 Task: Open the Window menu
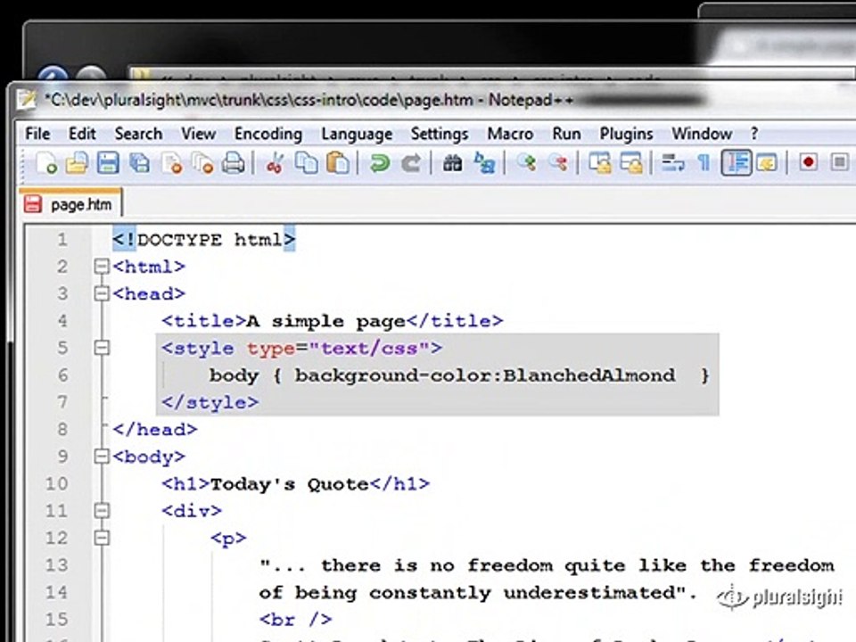tap(702, 134)
